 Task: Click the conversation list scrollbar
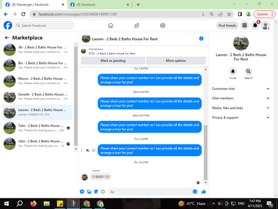coord(76,96)
